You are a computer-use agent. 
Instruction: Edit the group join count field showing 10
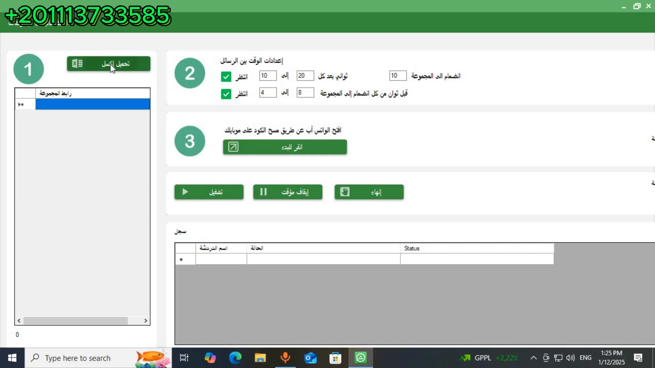[398, 76]
